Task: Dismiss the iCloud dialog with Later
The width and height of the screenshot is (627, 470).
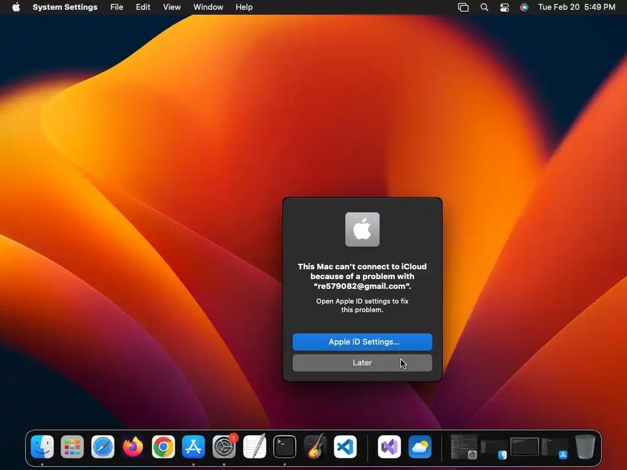Action: [x=362, y=362]
